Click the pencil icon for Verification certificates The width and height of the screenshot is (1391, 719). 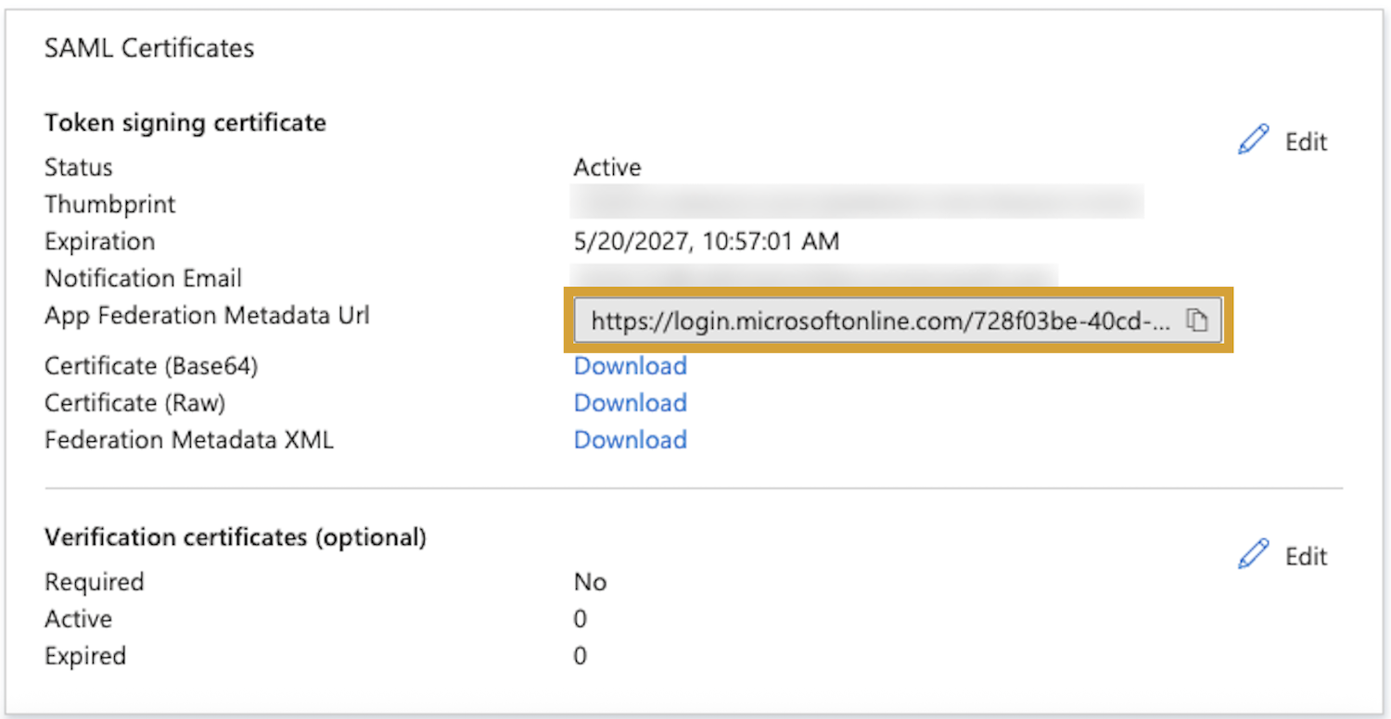[1253, 555]
